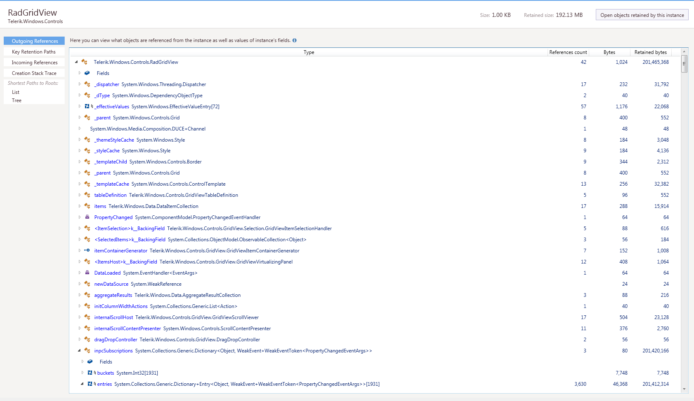Screen dimensions: 694x401
Task: Click the retained bytes value 201,465,368
Action: pyautogui.click(x=656, y=62)
